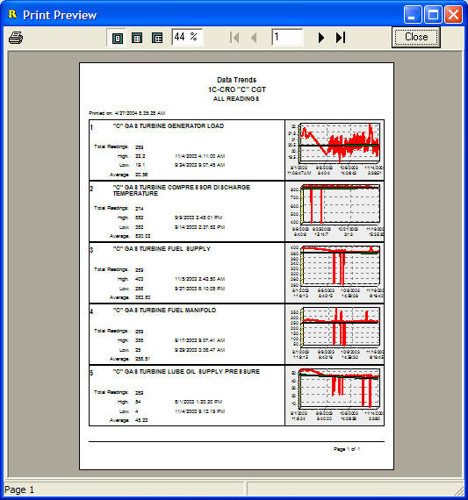
Task: Click the ALL READINGS subtitle
Action: 236,99
